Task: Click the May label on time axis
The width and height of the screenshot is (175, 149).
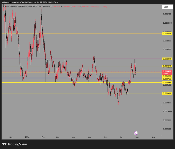Action: [89, 137]
